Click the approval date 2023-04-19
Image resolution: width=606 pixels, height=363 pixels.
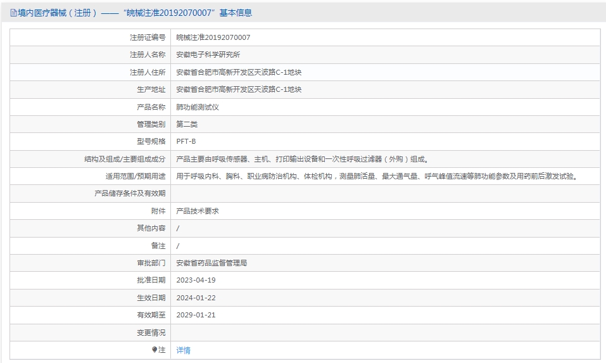(196, 280)
